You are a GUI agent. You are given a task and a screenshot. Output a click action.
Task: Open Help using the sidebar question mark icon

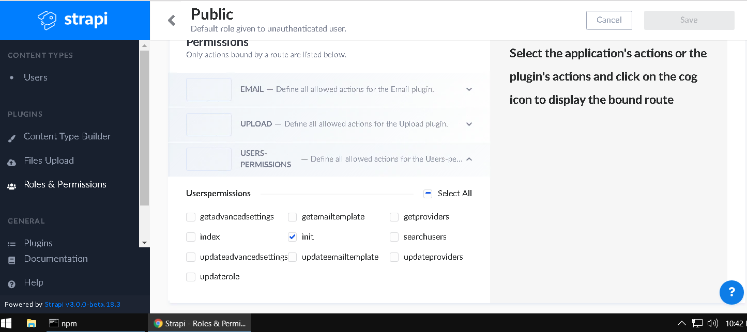11,282
